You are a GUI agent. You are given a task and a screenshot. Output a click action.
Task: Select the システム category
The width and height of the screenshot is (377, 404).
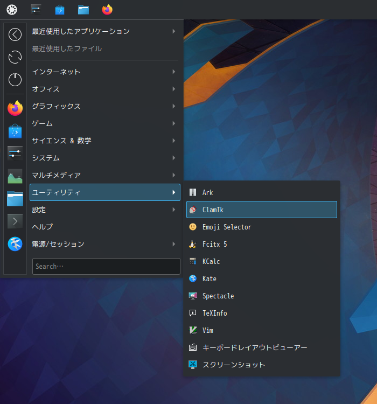[105, 158]
